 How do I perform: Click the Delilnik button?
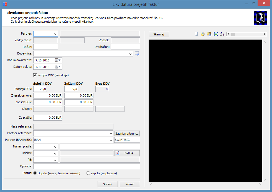coord(127,153)
